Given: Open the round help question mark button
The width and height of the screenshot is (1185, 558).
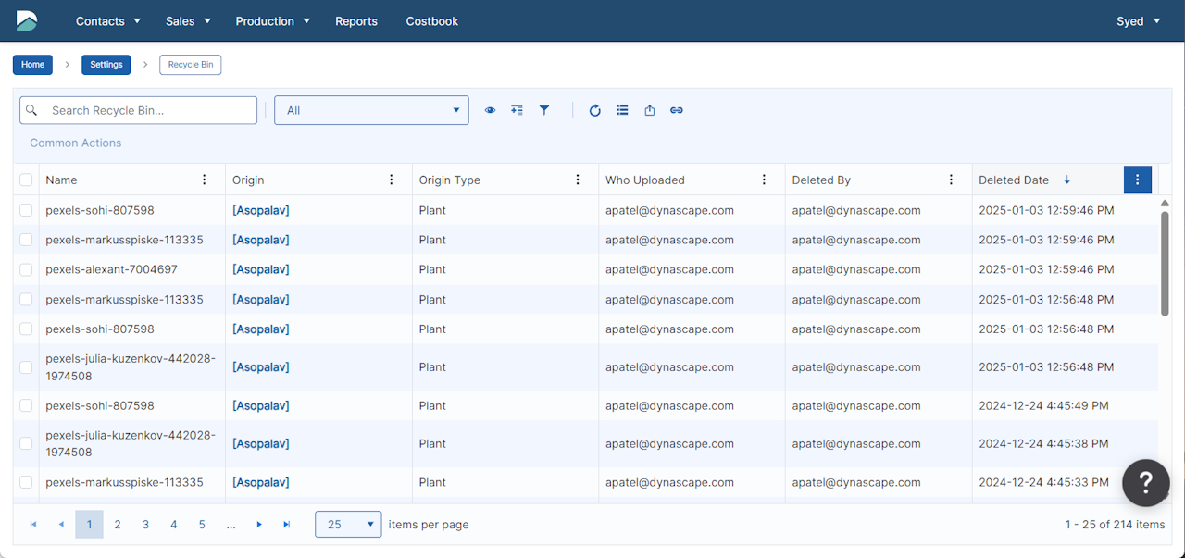Looking at the screenshot, I should coord(1145,482).
